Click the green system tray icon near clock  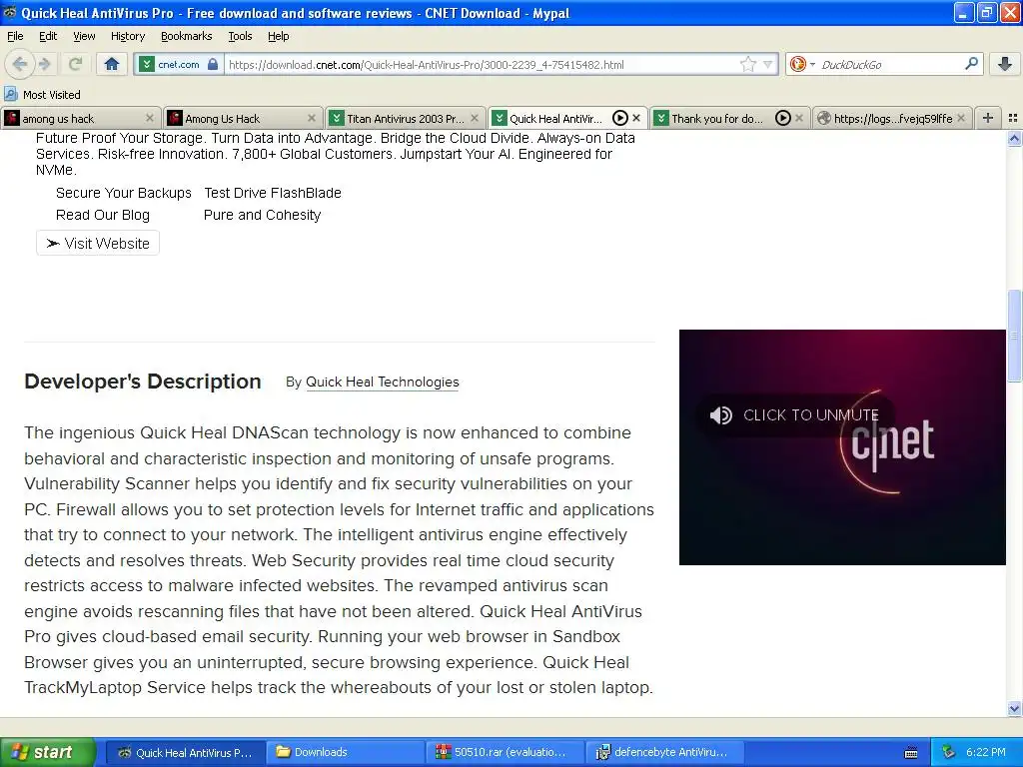point(949,753)
